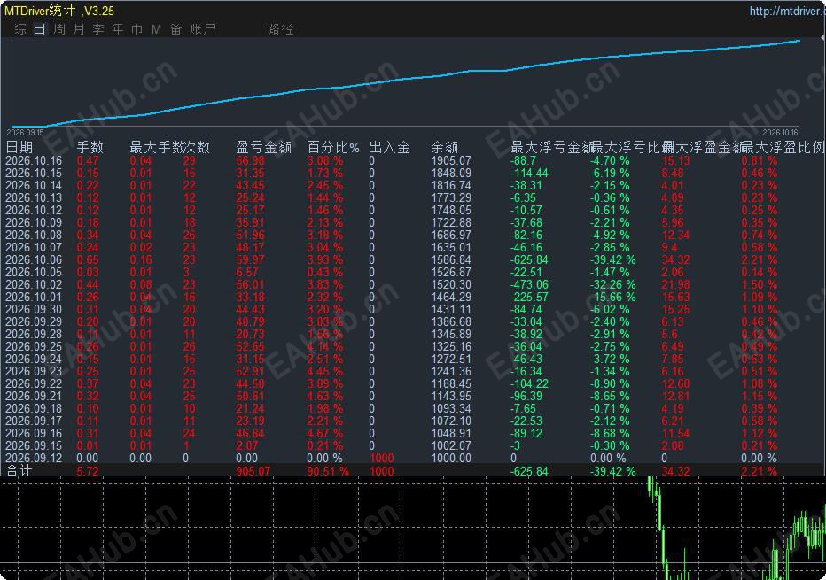Screen dimensions: 826x580
Task: Open the 周 weekly statistics tab
Action: pos(59,29)
